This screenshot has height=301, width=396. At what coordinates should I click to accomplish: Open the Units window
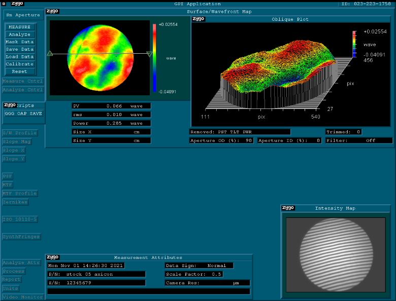pos(11,288)
